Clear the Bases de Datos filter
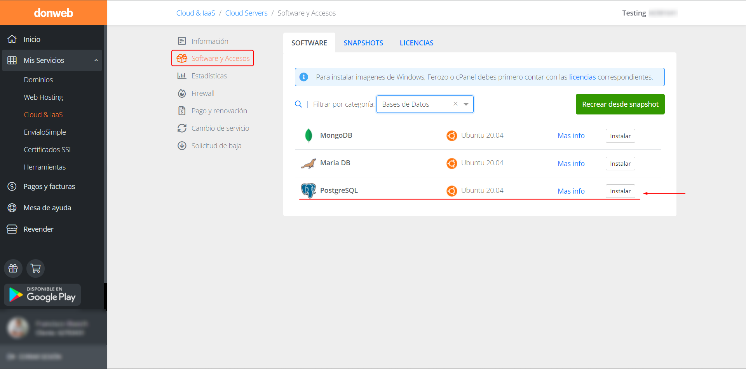 coord(455,104)
